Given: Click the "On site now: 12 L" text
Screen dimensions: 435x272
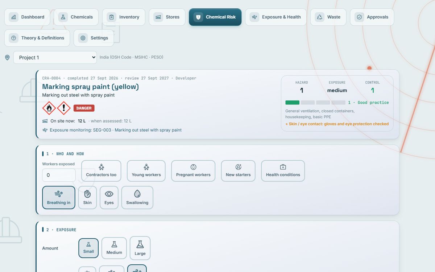Looking at the screenshot, I should [68, 121].
